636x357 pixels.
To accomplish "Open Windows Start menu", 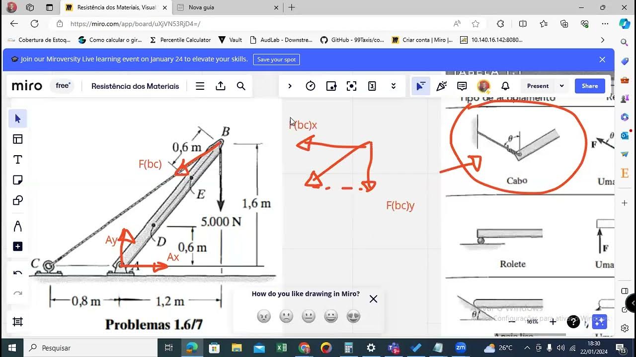I will (12, 348).
